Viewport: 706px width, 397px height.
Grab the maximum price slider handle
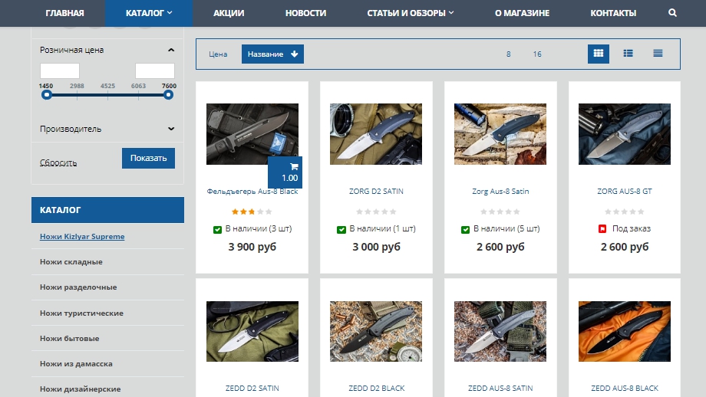168,95
